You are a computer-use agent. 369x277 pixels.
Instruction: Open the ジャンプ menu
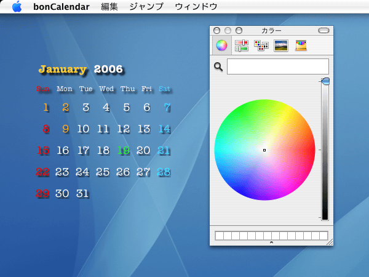146,7
